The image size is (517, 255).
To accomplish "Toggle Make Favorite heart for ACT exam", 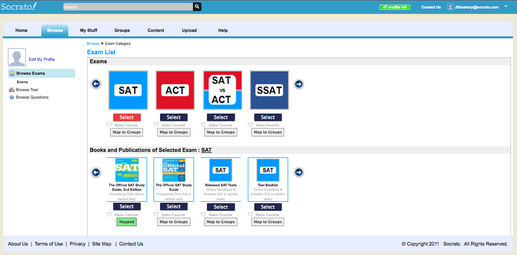I will (156, 125).
